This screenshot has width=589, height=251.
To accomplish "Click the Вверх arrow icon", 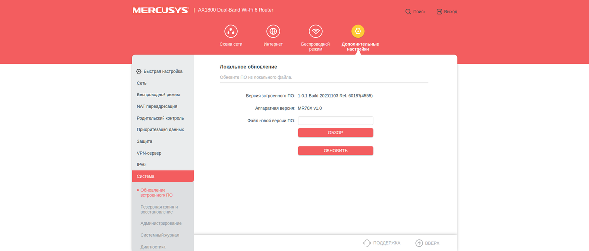I will point(419,243).
